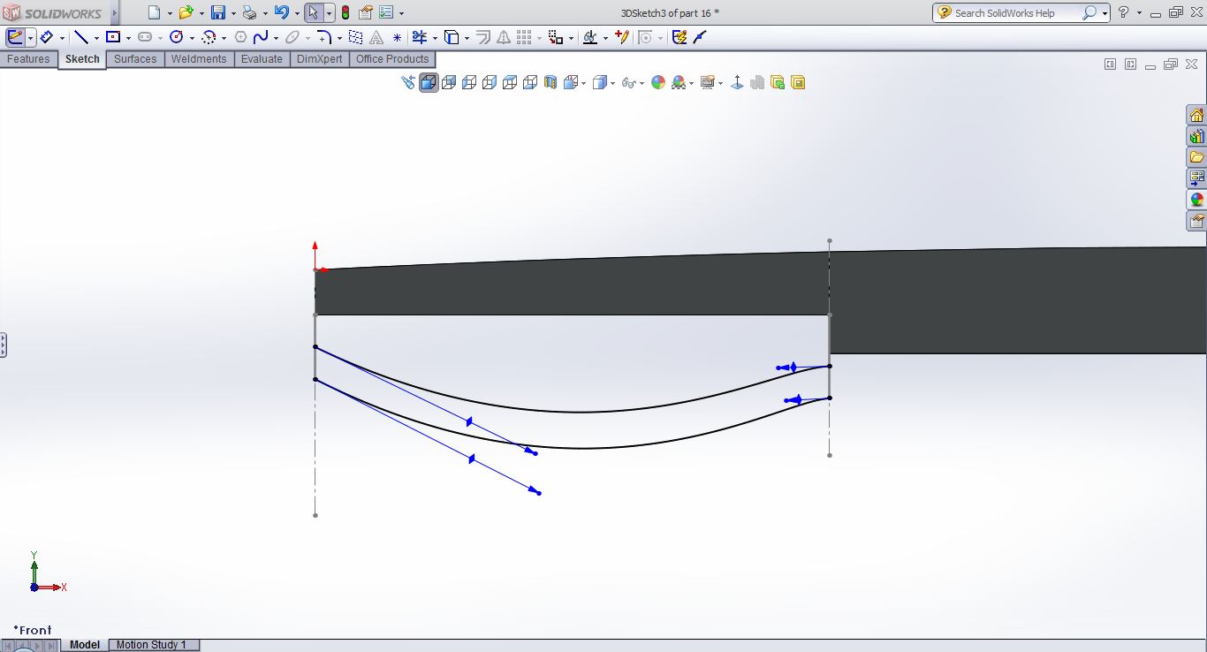Select the Spline sketch tool
Image resolution: width=1207 pixels, height=652 pixels.
(x=261, y=37)
